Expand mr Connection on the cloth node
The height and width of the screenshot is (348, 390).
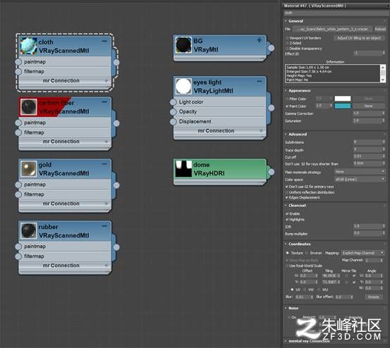[x=106, y=81]
